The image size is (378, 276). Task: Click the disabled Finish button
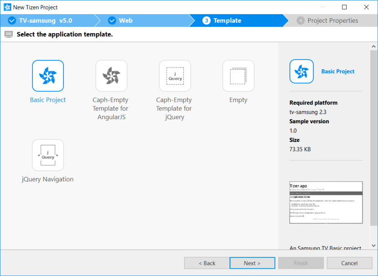coord(300,263)
